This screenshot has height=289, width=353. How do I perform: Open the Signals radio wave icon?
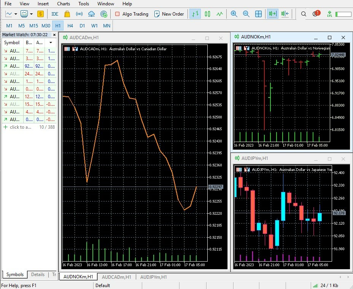tap(79, 14)
